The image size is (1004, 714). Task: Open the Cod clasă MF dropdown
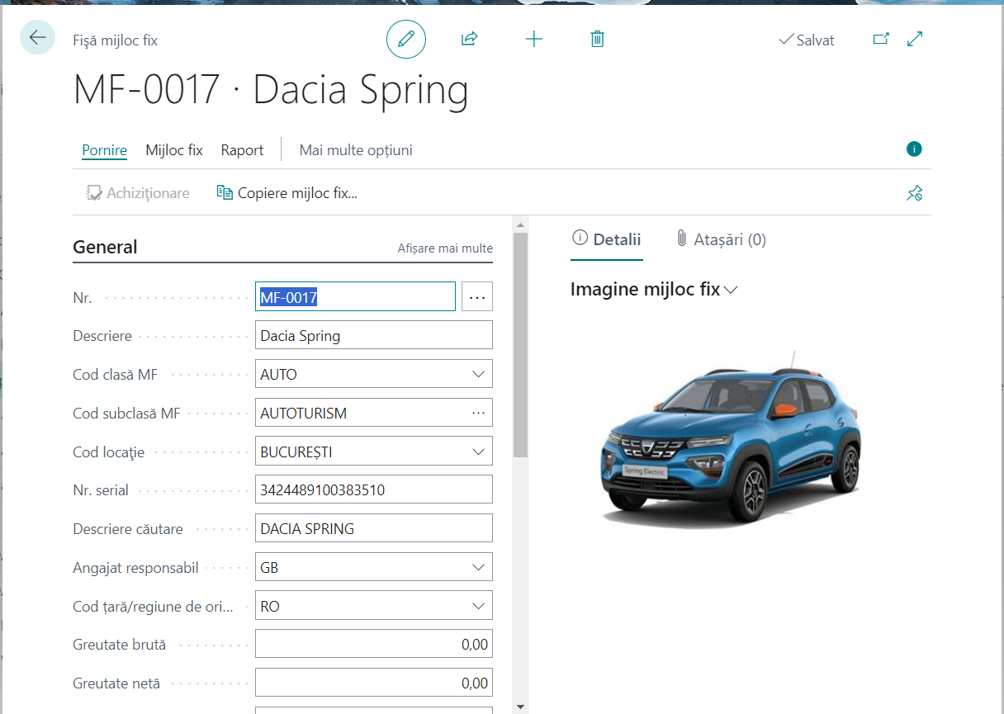pyautogui.click(x=478, y=374)
